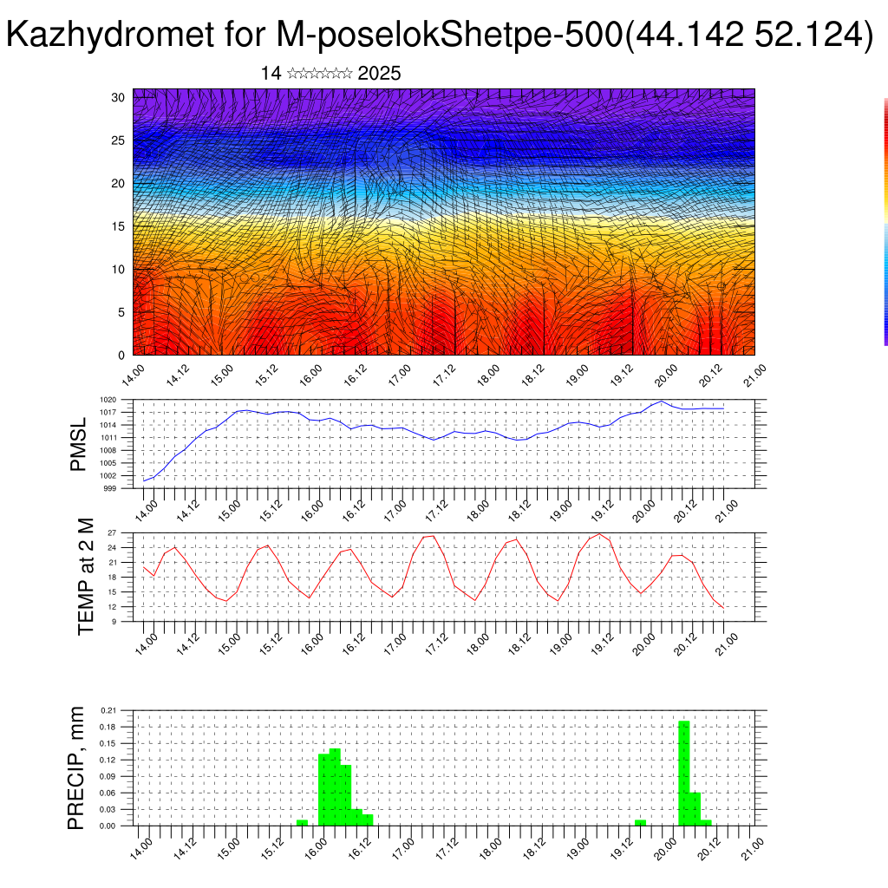Click the 10 label on the wind profile axis
This screenshot has height=888, width=888.
click(118, 270)
